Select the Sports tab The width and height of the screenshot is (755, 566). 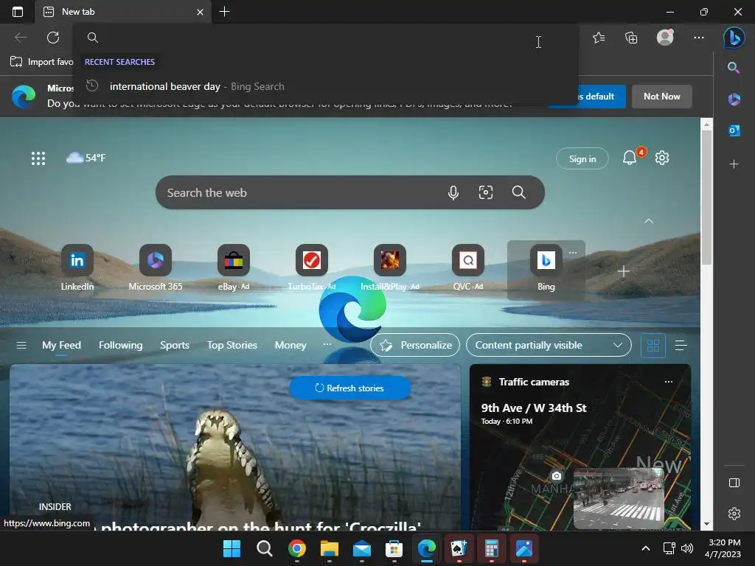point(174,345)
